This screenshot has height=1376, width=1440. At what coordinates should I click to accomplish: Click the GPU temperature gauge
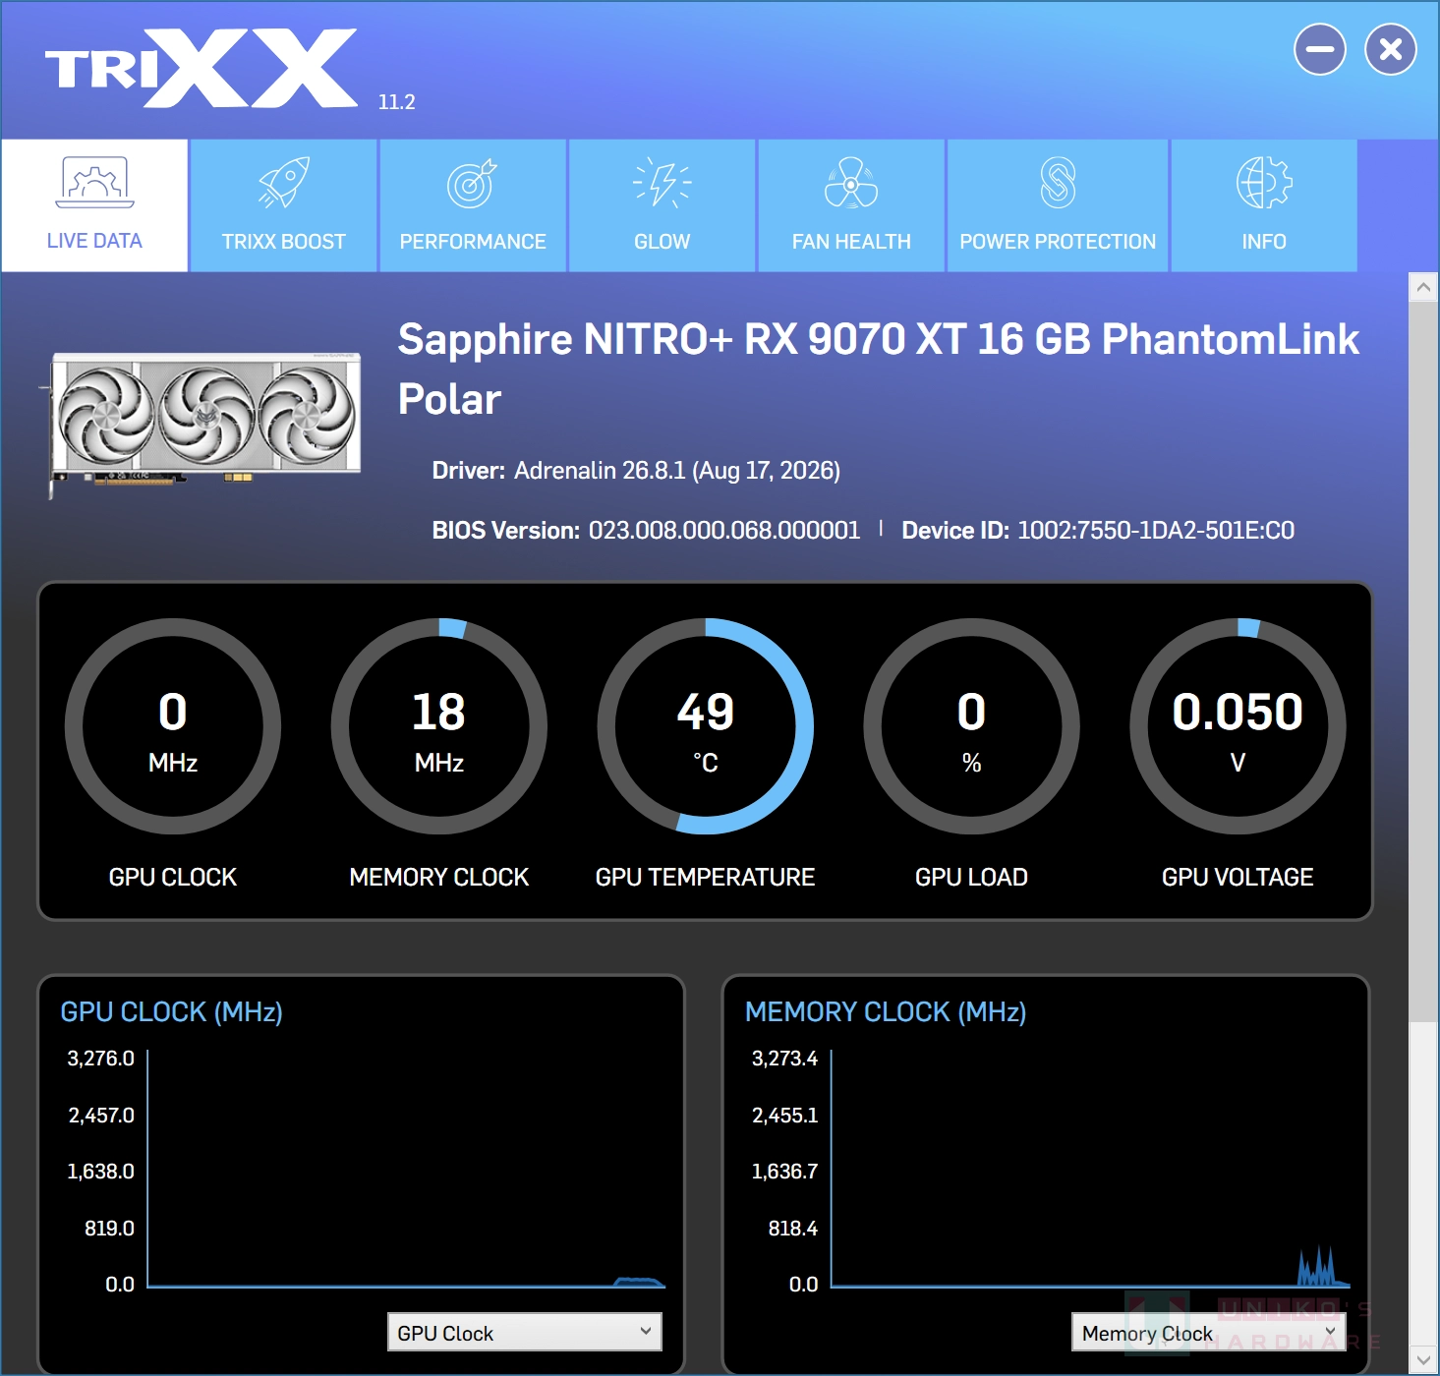[705, 726]
